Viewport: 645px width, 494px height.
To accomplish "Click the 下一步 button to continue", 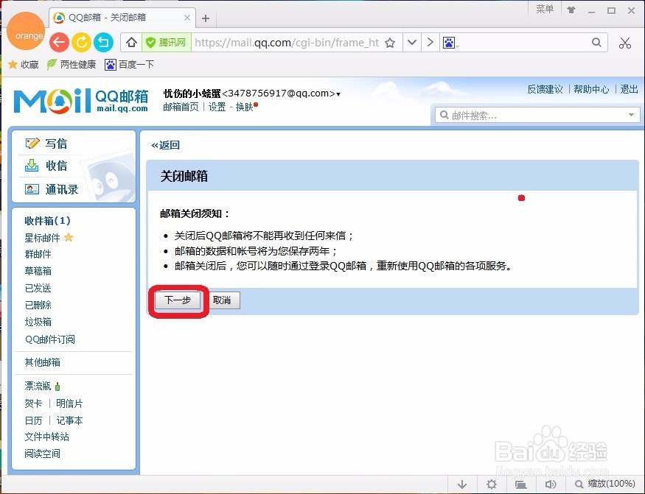I will pos(177,300).
